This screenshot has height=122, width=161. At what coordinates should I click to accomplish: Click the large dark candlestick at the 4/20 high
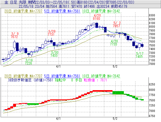97,25
